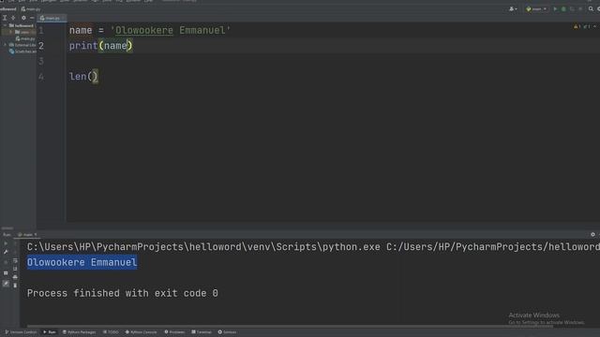Click the print icon in Run panel
This screenshot has width=600, height=337.
pos(15,277)
